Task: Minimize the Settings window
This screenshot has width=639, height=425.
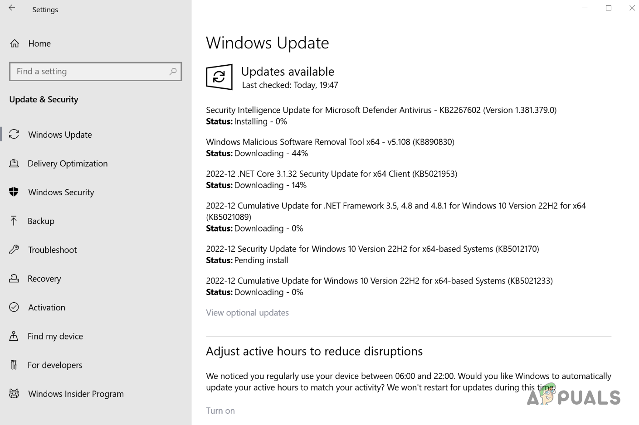Action: (585, 8)
